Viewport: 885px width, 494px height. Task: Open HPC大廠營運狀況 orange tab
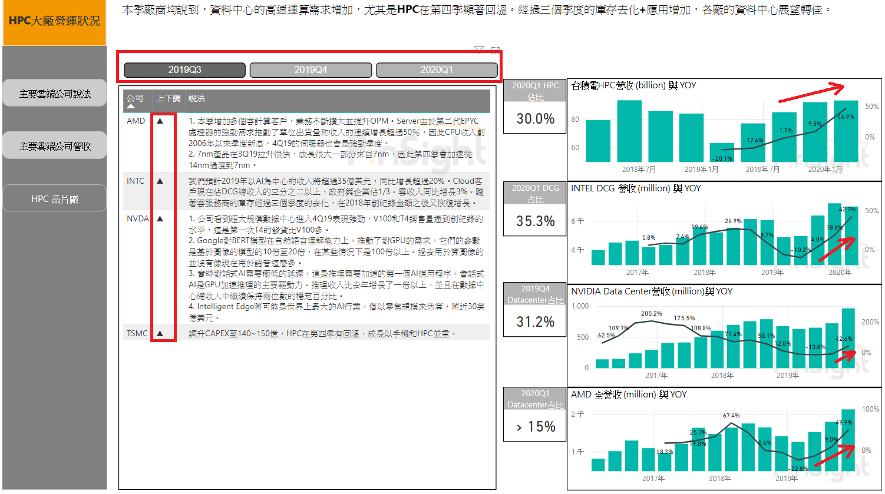54,22
